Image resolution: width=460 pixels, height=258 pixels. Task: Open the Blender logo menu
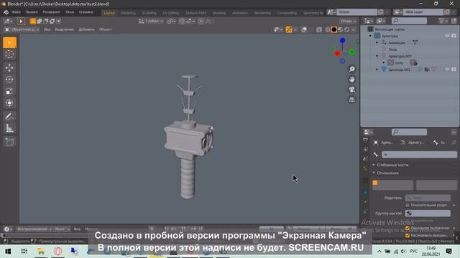[6, 12]
